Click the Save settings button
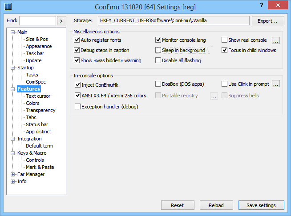Screen dimensions: 291x216 point(261,205)
